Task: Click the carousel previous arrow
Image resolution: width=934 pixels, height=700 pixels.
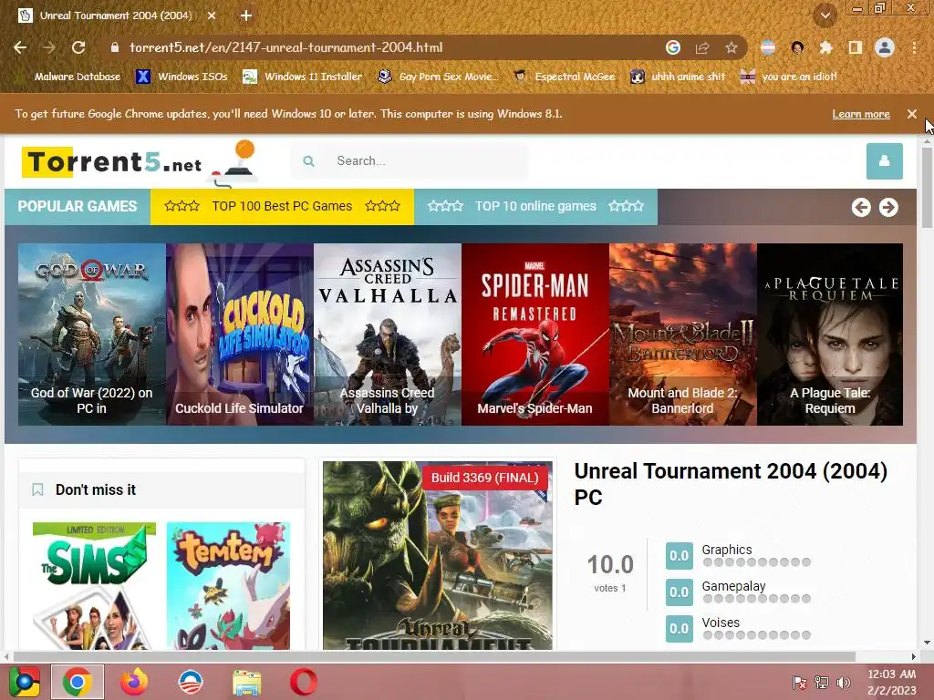Action: [861, 207]
